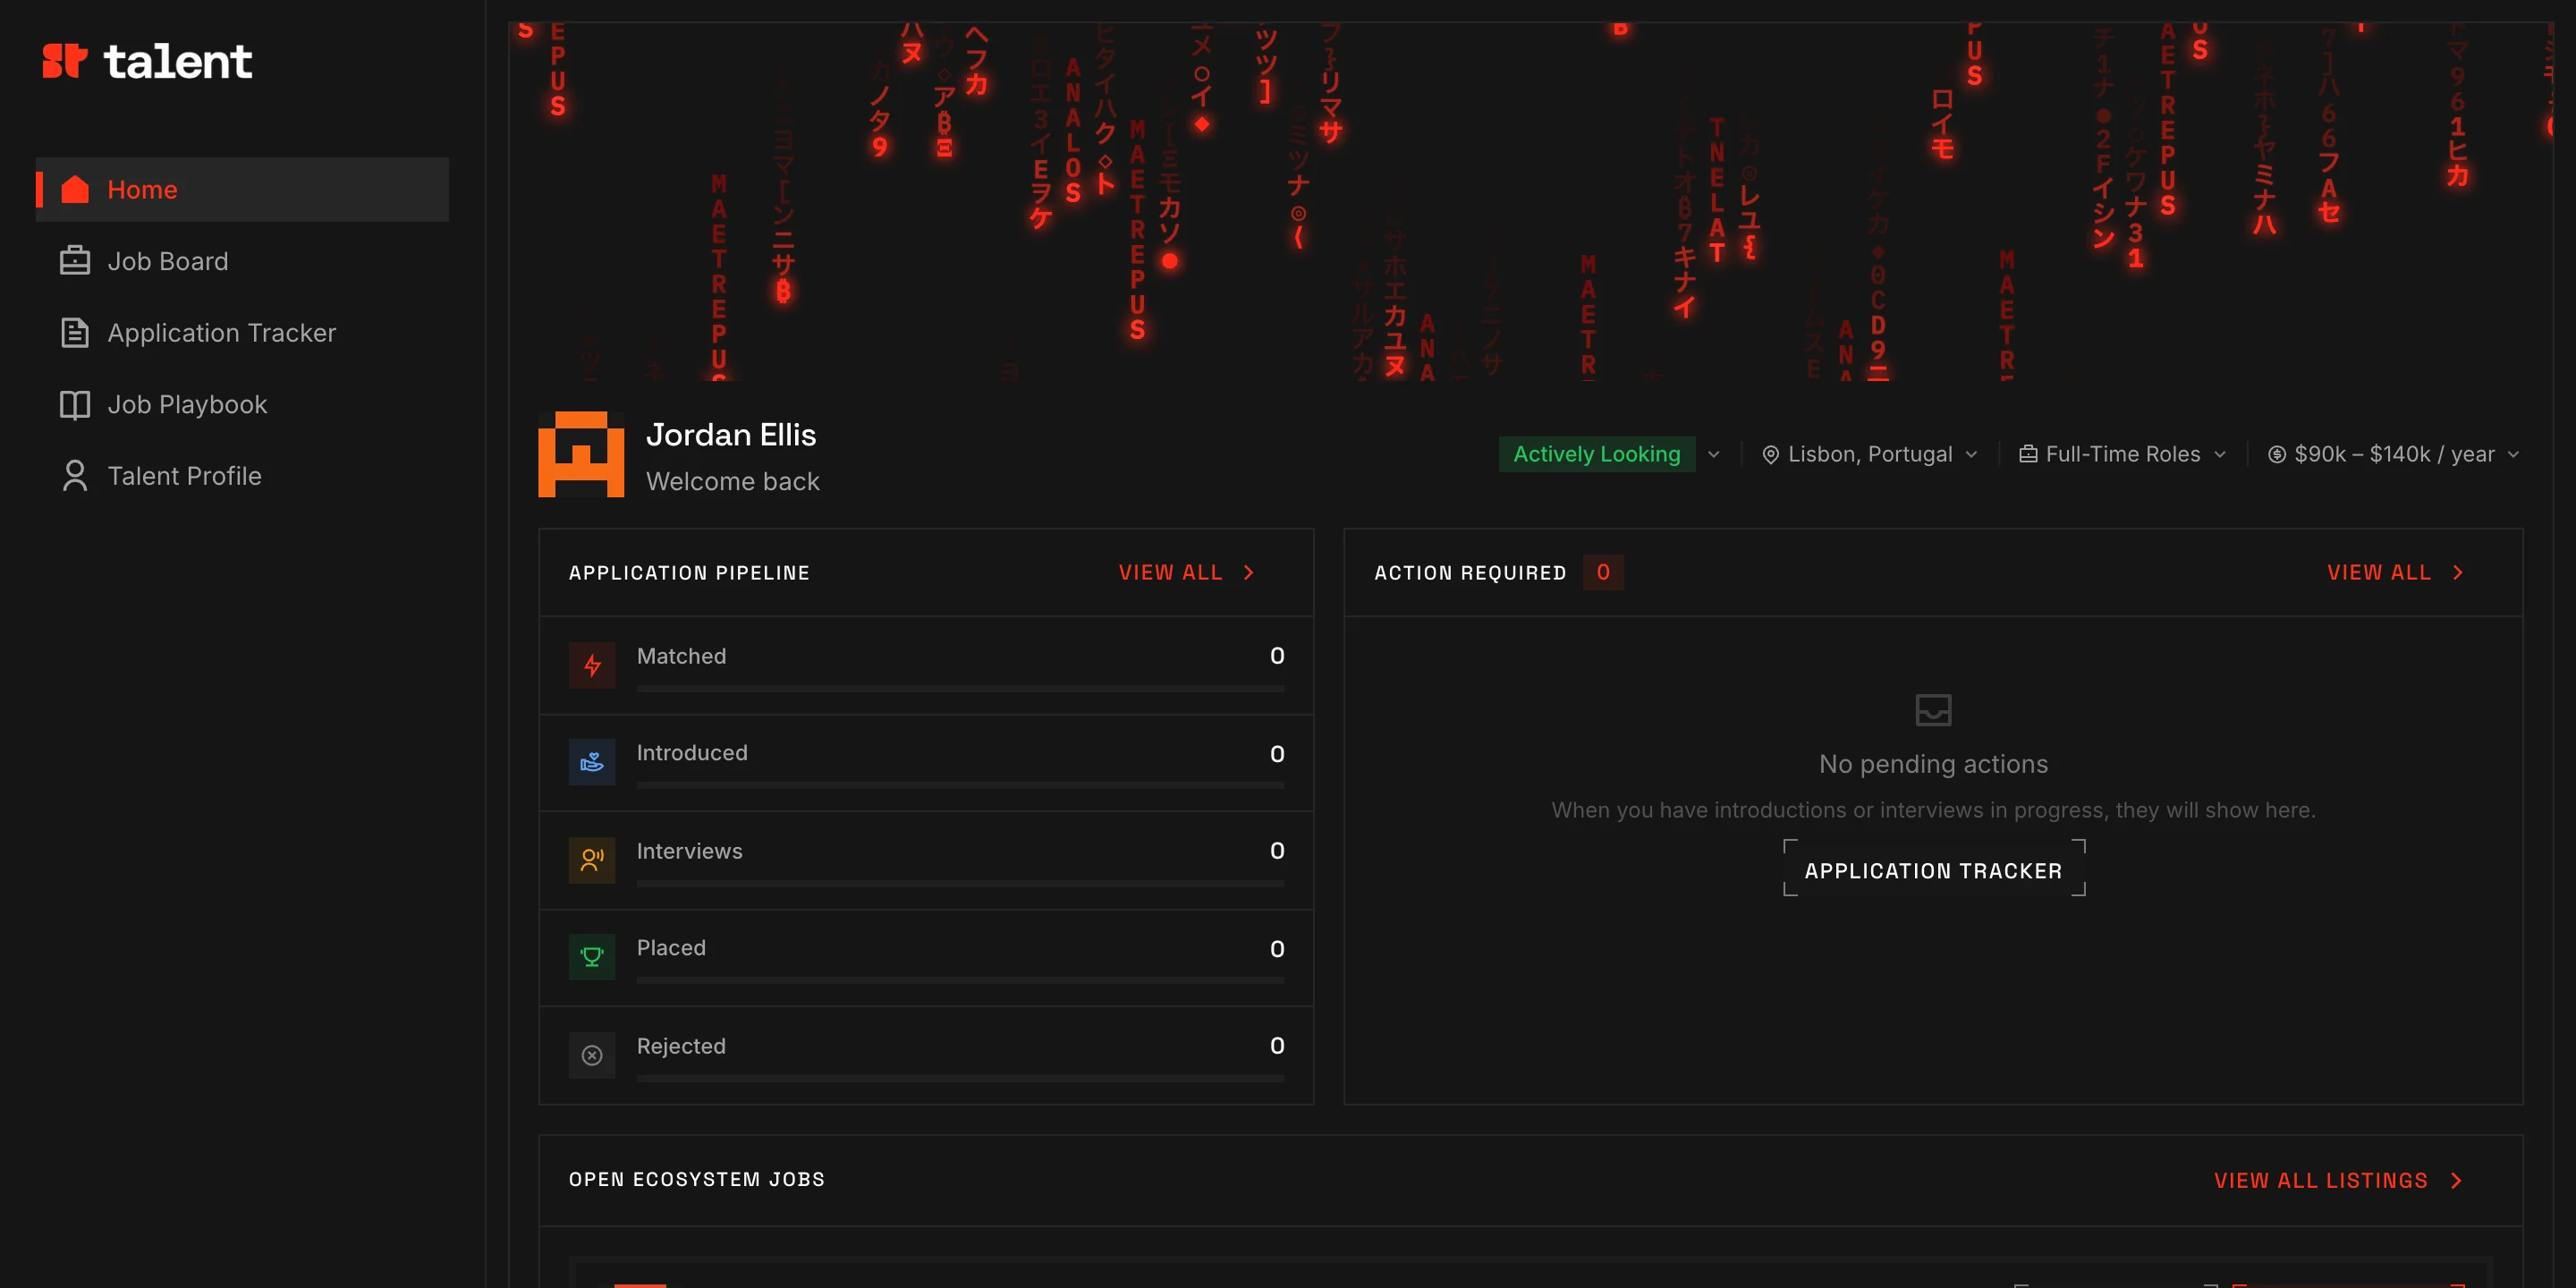Click the Rejected circle-x icon
Image resolution: width=2576 pixels, height=1288 pixels.
click(x=592, y=1055)
